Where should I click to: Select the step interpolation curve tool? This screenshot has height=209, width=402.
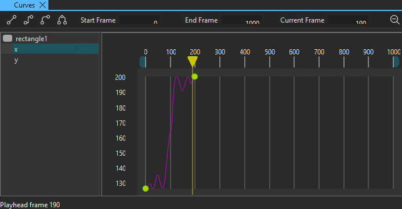pos(28,20)
